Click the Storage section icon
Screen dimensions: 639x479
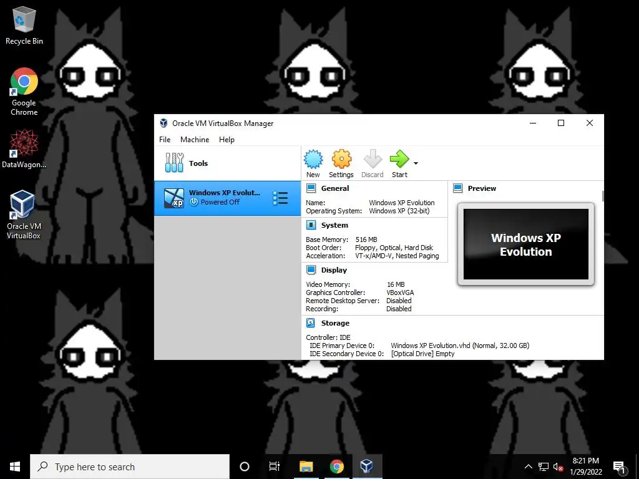[311, 323]
